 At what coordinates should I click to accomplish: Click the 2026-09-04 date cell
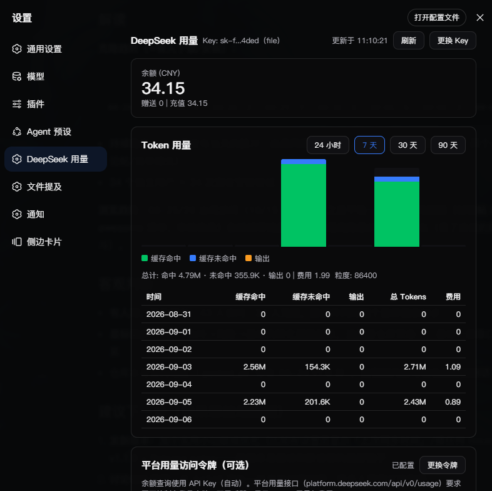169,385
